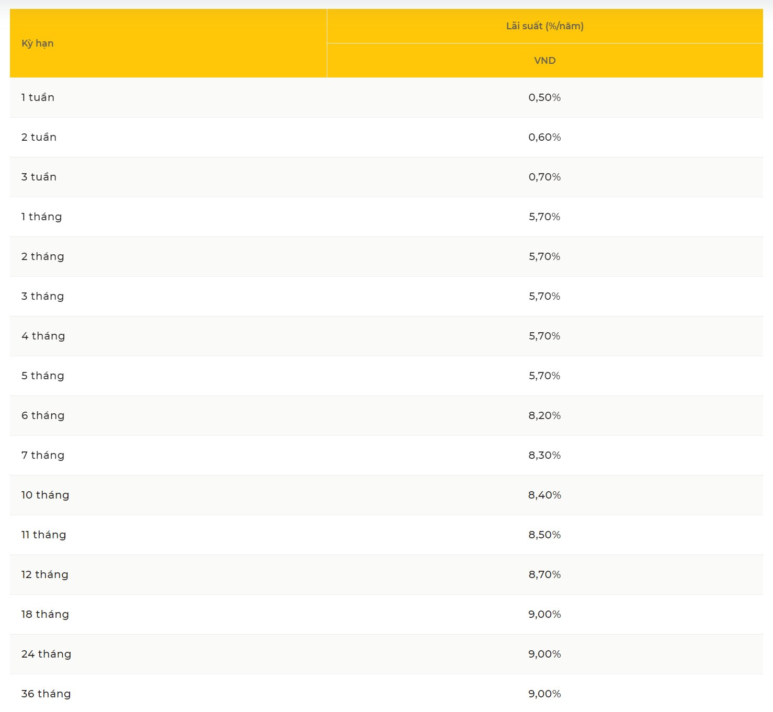
Task: Select the '2 tuần' term cell
Action: (168, 137)
